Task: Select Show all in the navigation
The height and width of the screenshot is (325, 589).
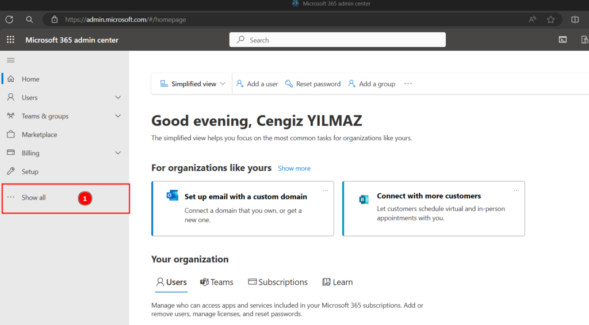Action: pyautogui.click(x=33, y=198)
